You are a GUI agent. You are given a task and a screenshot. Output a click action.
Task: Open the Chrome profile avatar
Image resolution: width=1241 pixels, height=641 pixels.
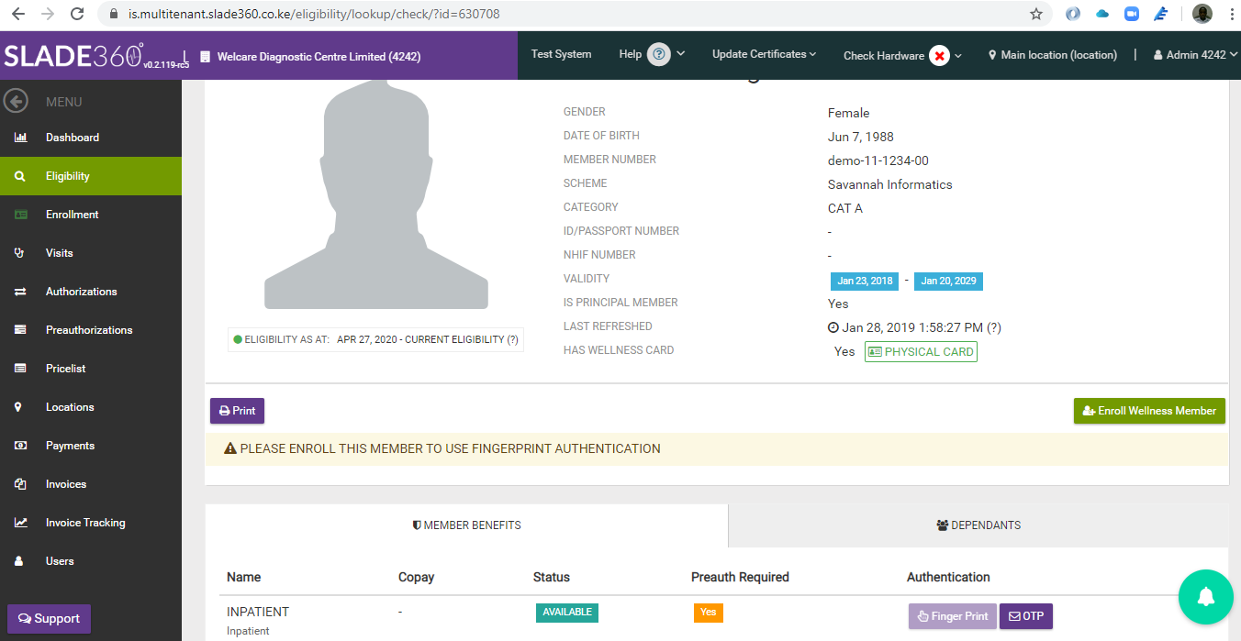(x=1202, y=14)
